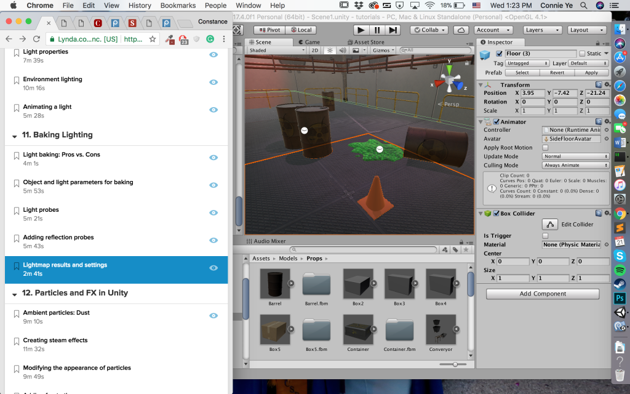Open Transform component help book icon
Image resolution: width=630 pixels, height=394 pixels.
tap(599, 84)
